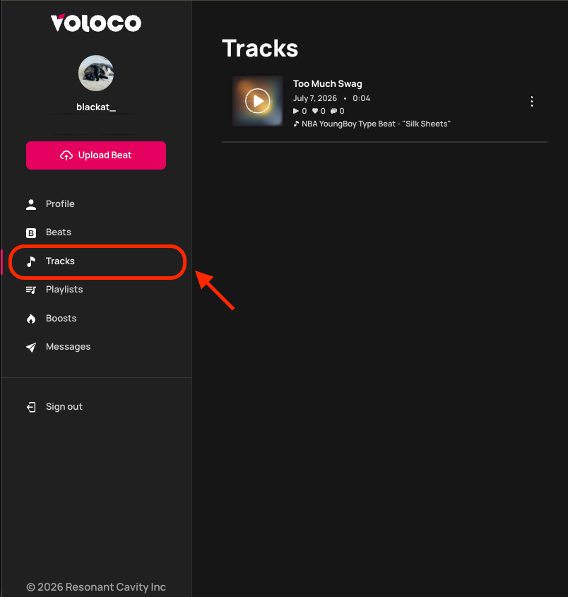Select the Boosts flame icon
This screenshot has width=568, height=597.
click(31, 319)
